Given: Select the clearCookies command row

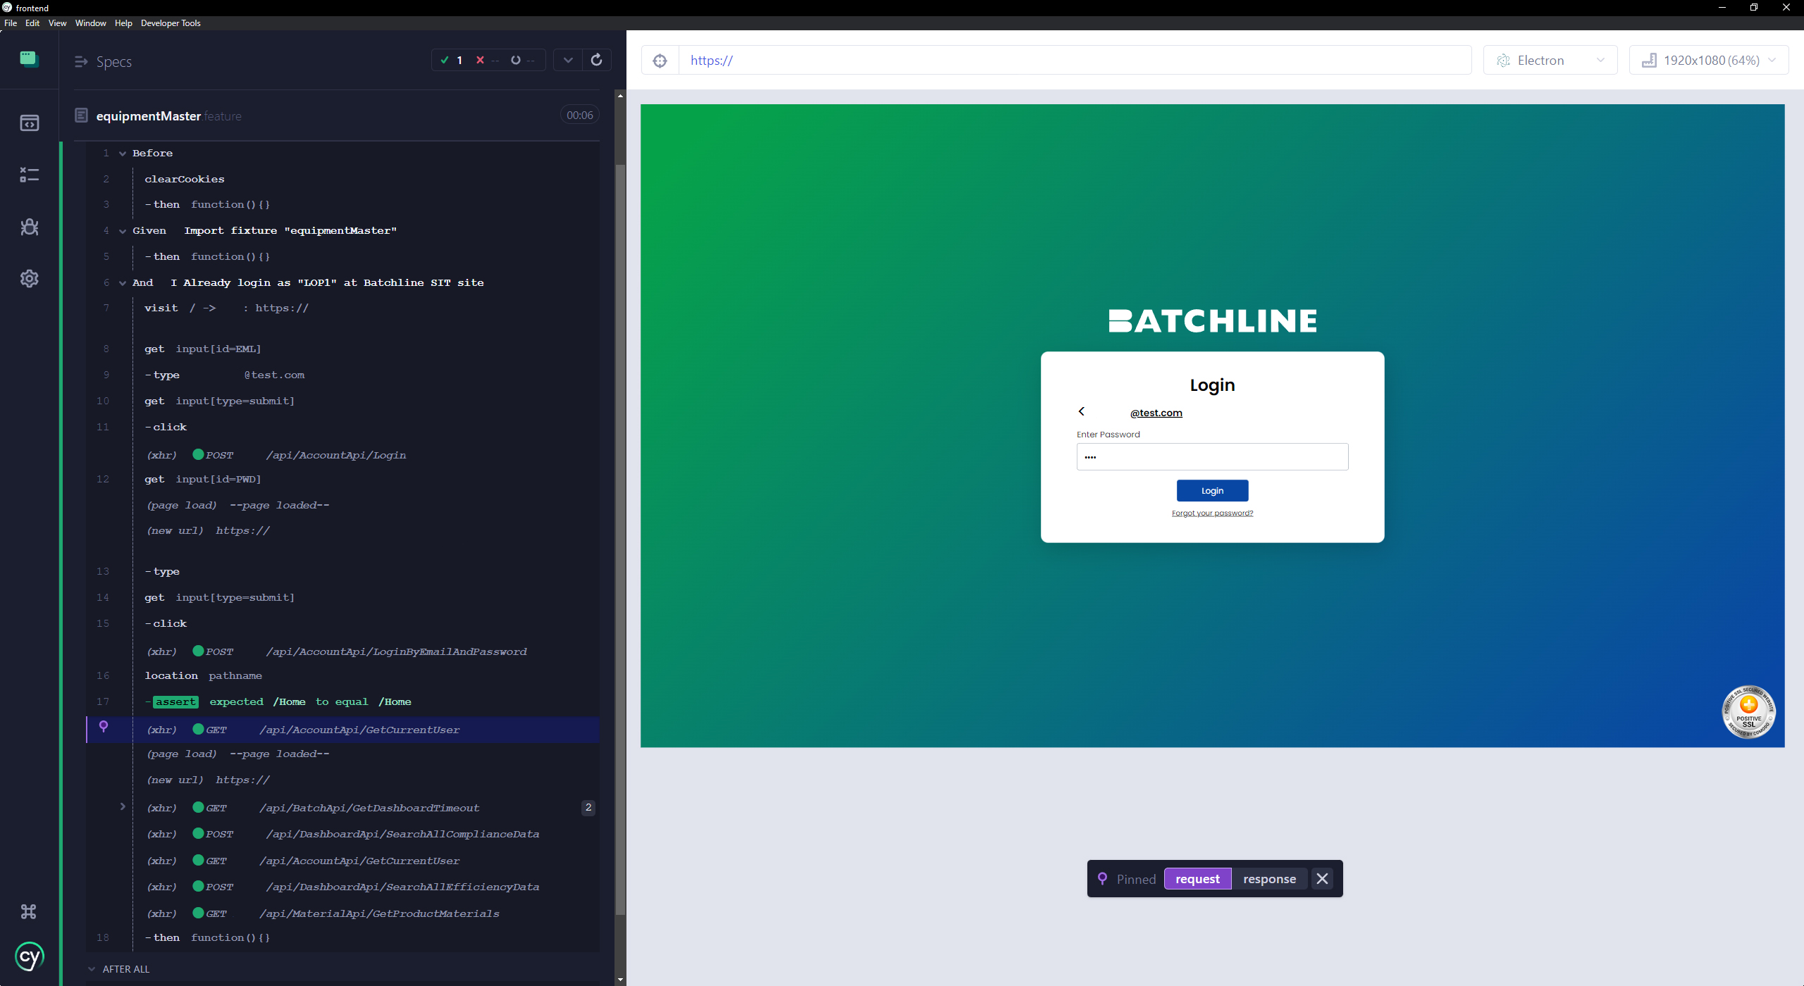Looking at the screenshot, I should coord(342,180).
